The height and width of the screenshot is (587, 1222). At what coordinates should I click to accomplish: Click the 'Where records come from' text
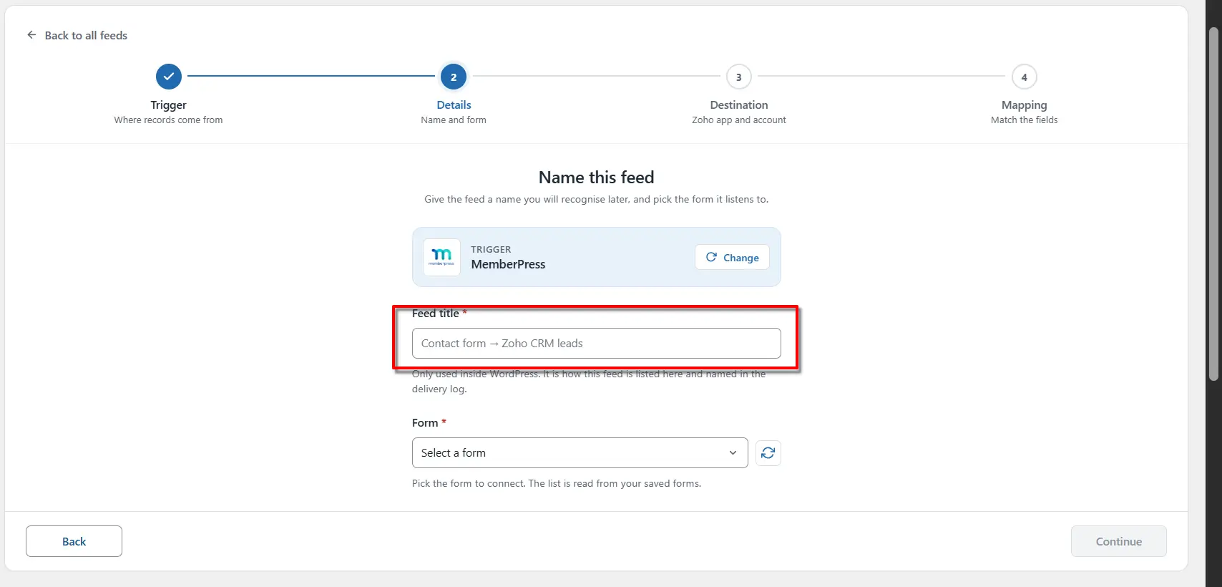pos(169,120)
